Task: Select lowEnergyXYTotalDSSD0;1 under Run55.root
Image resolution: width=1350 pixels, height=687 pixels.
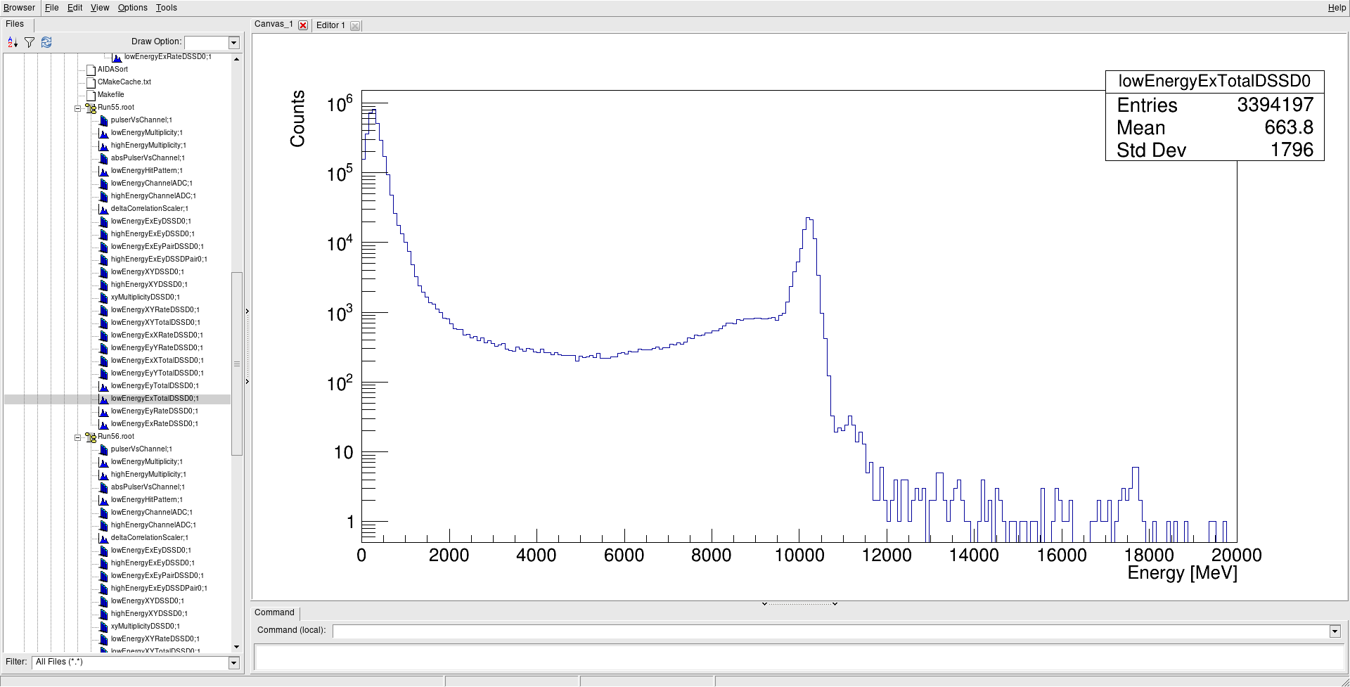Action: pos(155,323)
